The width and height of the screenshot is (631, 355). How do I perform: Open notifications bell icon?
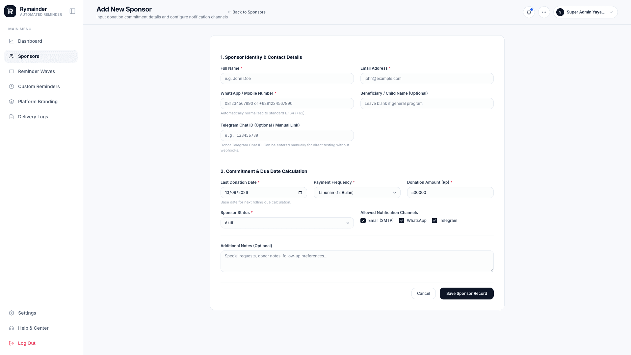coord(529,12)
